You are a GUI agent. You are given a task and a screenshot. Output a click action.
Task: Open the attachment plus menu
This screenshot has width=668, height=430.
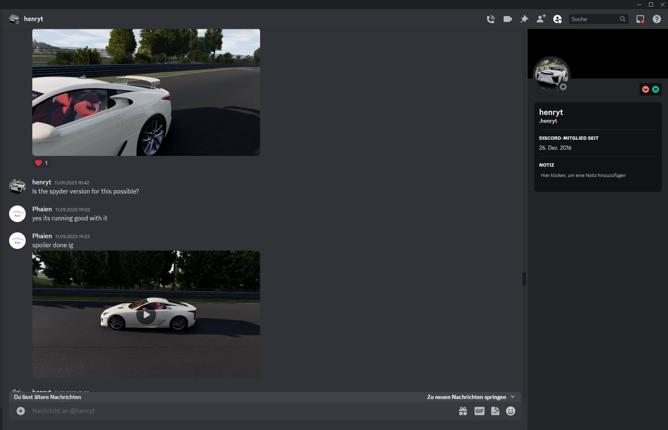(21, 411)
